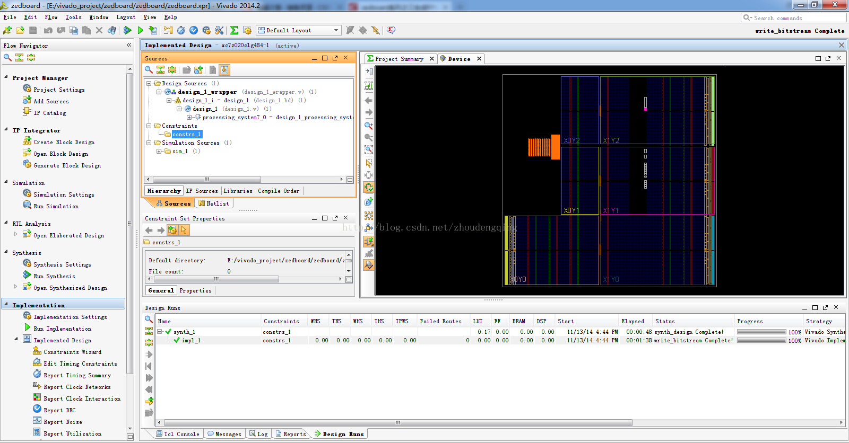
Task: Click the Find binoculars toolbar icon
Action: pos(112,30)
